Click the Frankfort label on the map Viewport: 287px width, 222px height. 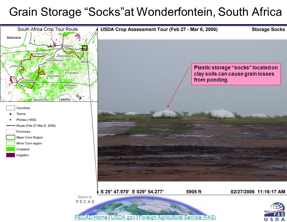point(73,73)
